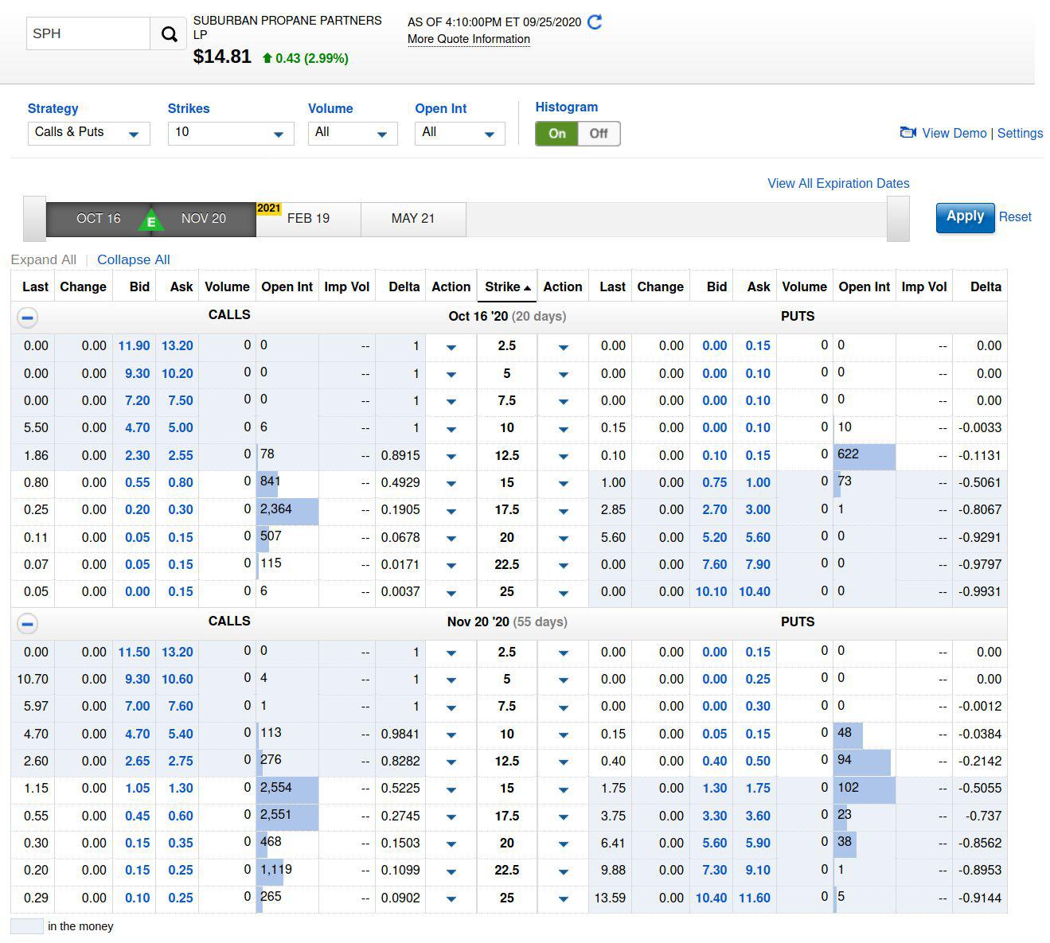Open put action arrow for Nov 15 strike
The width and height of the screenshot is (1050, 943).
tap(563, 789)
